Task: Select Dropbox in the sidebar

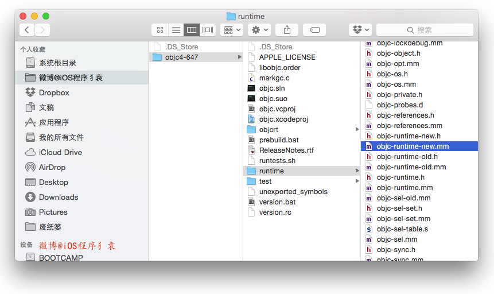Action: pos(53,92)
